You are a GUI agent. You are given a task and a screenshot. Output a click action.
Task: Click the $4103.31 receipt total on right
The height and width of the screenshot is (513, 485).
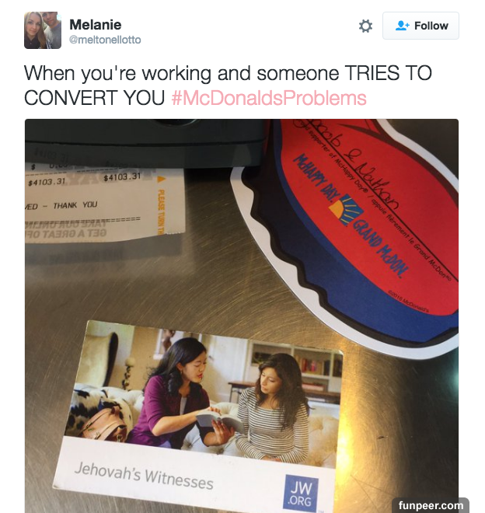(x=122, y=177)
